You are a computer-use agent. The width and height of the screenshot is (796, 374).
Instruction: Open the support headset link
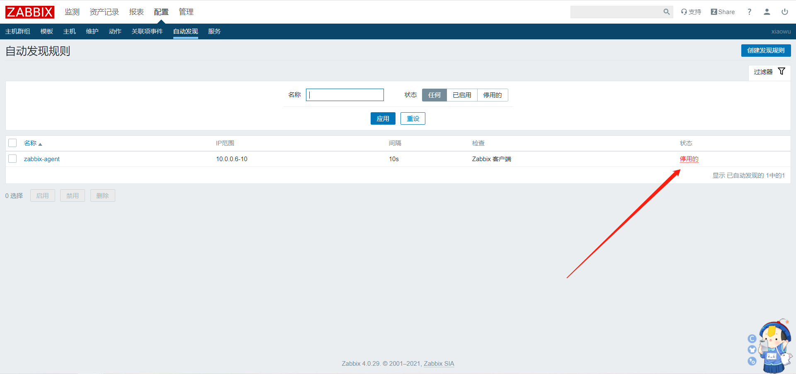pos(691,12)
